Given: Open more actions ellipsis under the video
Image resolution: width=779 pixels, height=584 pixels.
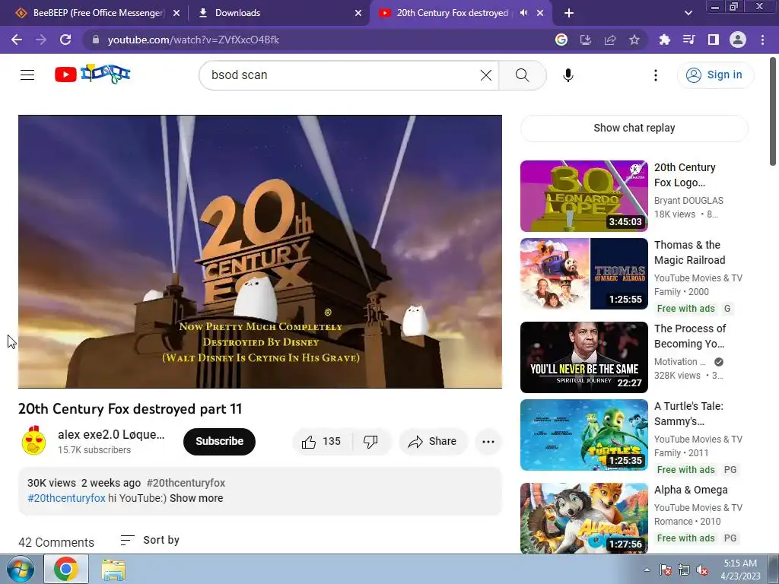Looking at the screenshot, I should click(488, 442).
